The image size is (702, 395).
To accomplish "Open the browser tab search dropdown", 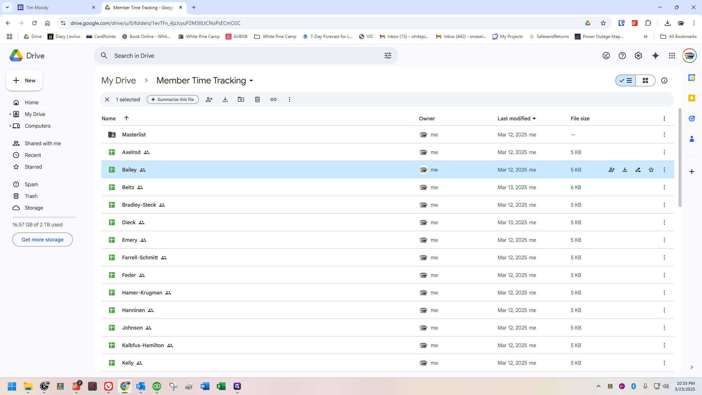I will coord(7,7).
